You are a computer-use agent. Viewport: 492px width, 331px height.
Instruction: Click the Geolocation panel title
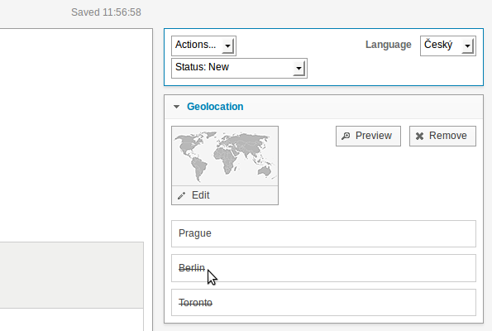click(215, 107)
